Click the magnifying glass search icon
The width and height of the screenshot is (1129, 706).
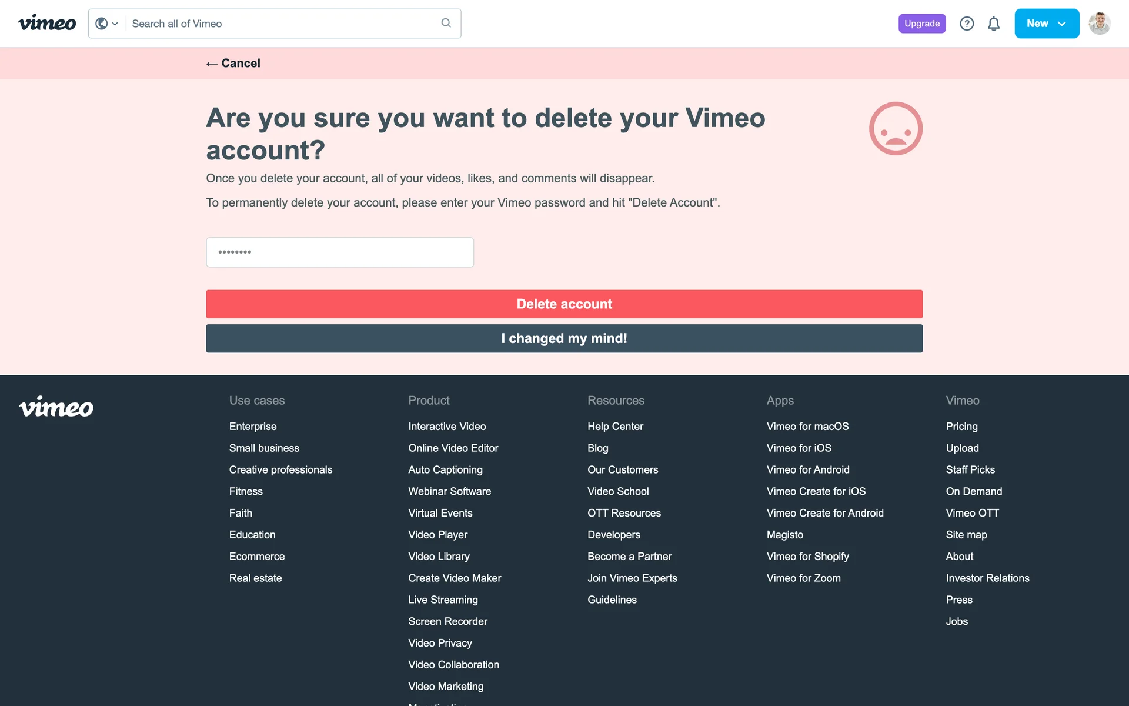pyautogui.click(x=446, y=23)
